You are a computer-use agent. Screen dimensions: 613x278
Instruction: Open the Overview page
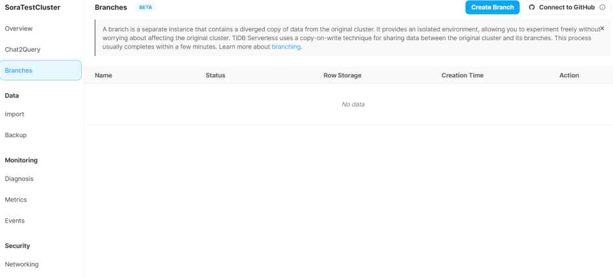[x=19, y=29]
